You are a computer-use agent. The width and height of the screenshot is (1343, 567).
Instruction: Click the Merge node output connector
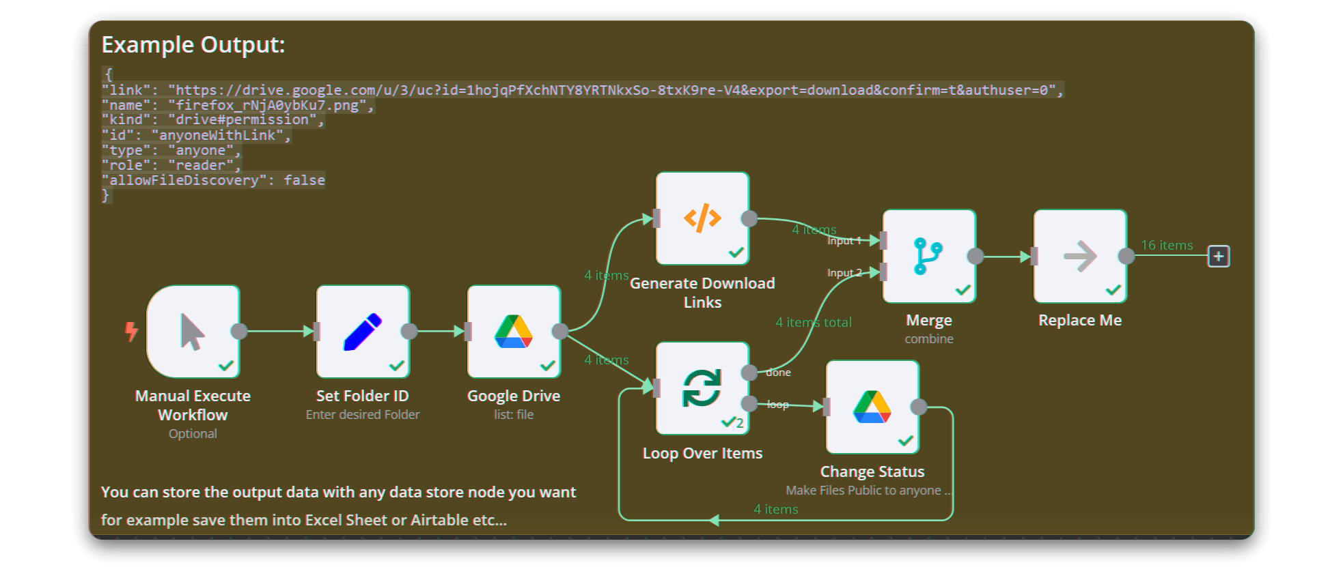coord(975,256)
